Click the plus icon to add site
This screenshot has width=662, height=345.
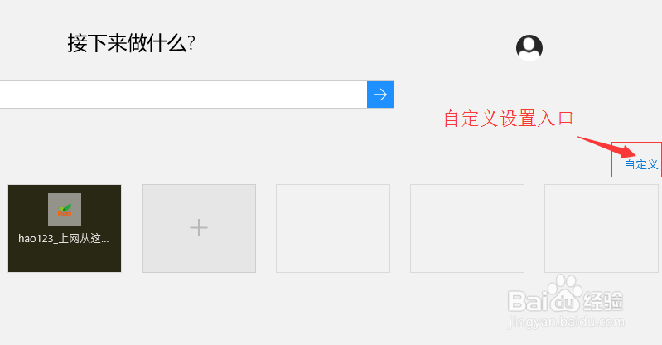point(198,228)
